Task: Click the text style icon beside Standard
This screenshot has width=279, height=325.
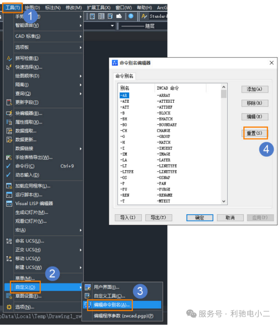Action: pos(144,16)
